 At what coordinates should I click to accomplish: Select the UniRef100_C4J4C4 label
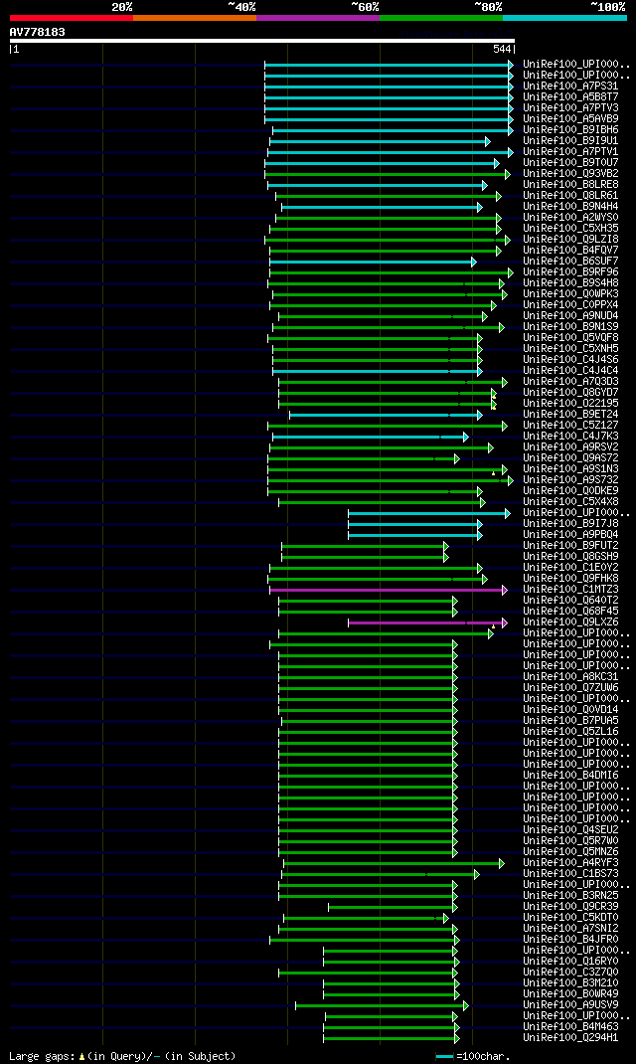click(570, 371)
